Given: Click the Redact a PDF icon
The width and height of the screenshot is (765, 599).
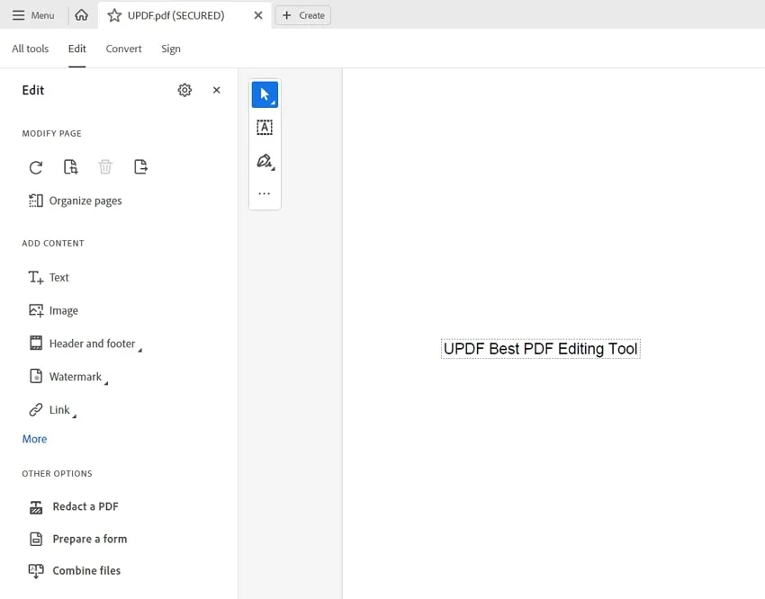Looking at the screenshot, I should (36, 507).
